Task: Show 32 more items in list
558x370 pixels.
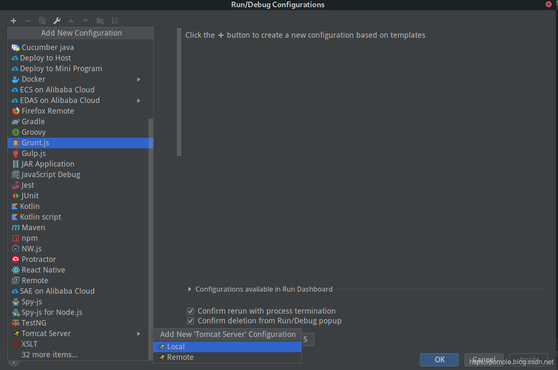Action: [50, 355]
